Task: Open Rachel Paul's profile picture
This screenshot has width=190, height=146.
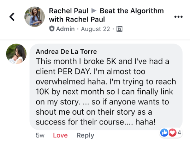Action: pos(35,17)
